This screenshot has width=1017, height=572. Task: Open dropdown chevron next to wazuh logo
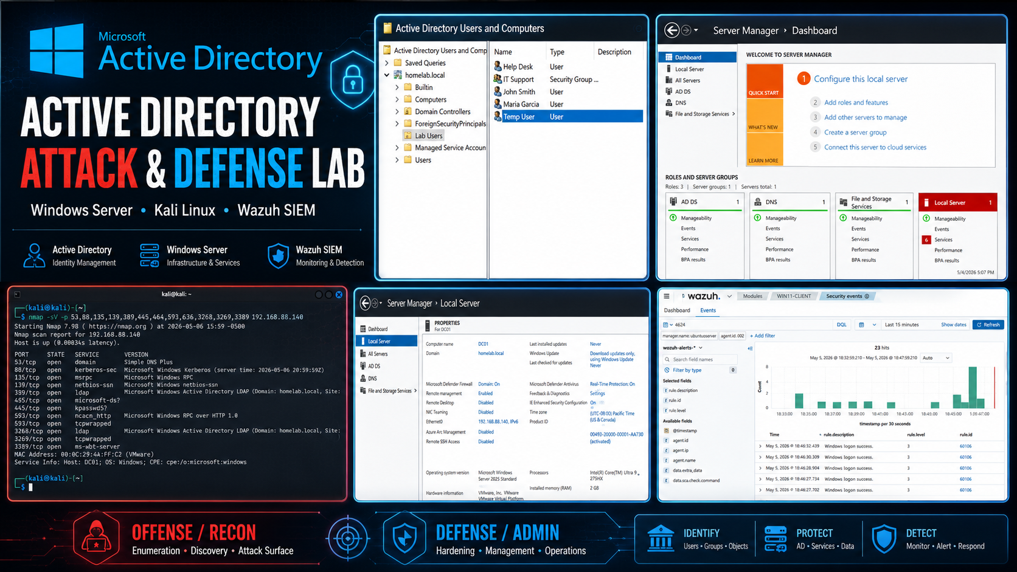point(729,297)
